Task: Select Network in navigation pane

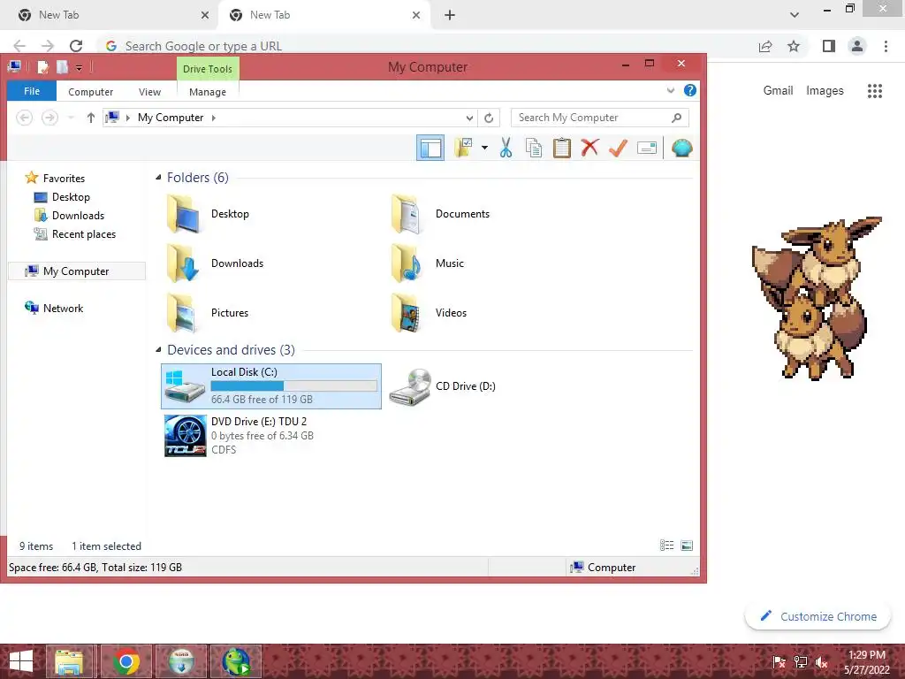Action: (x=54, y=308)
